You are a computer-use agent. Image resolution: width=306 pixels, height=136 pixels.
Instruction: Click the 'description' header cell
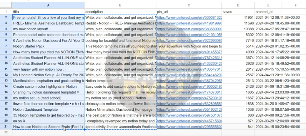[x=120, y=12]
